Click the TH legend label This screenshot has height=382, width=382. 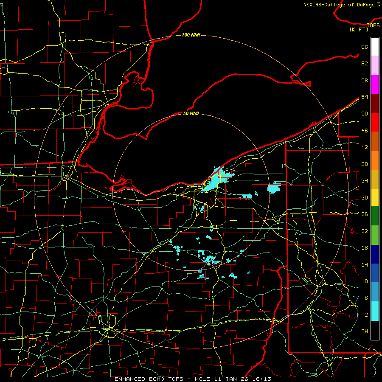(365, 331)
